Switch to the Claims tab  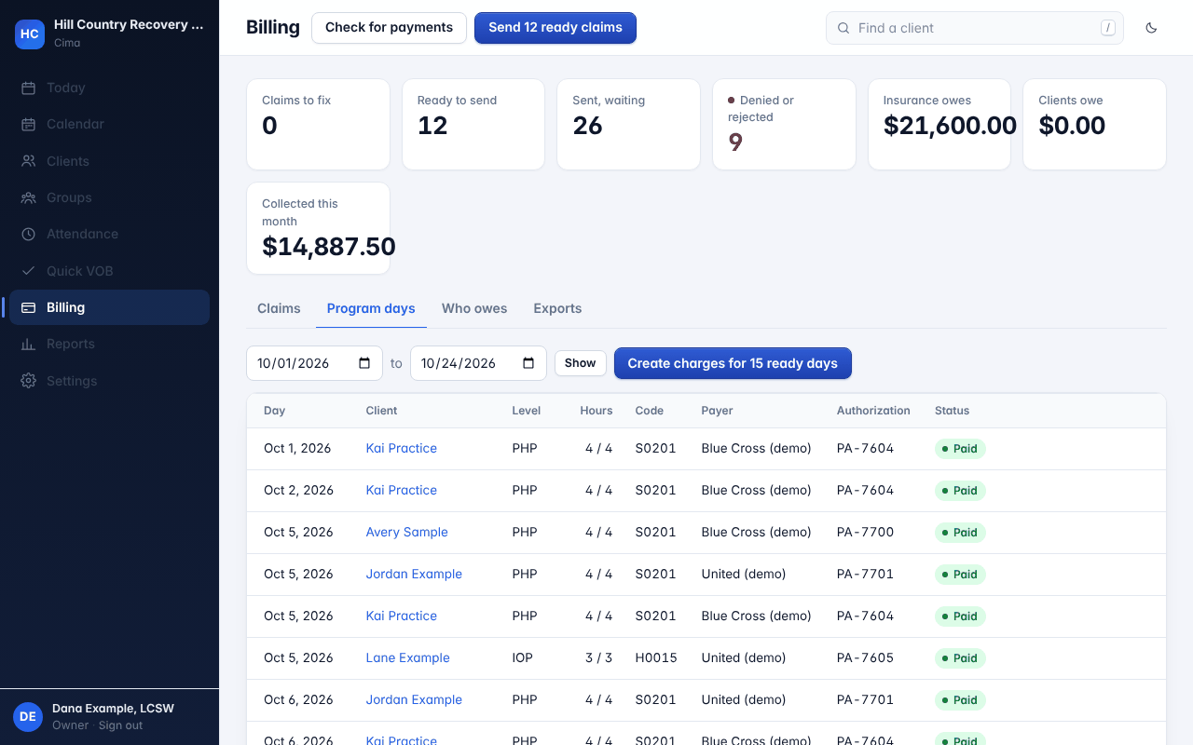pos(279,308)
